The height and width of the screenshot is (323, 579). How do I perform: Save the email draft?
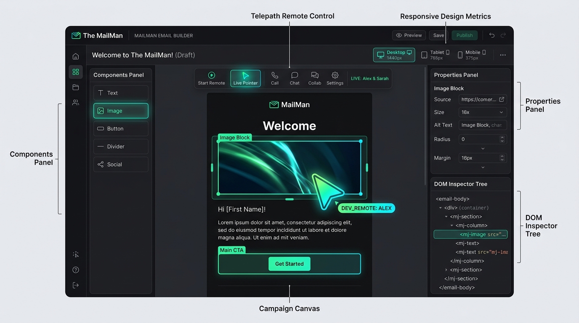pos(438,35)
